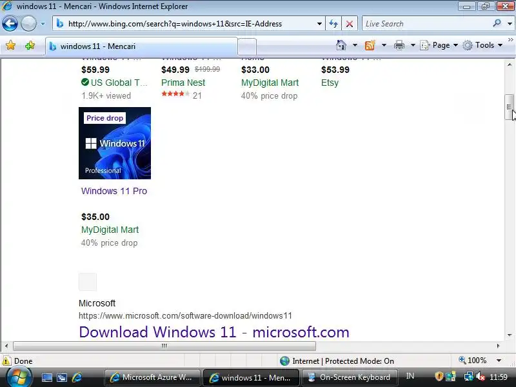Click the vertical scrollbar up arrow
The width and height of the screenshot is (516, 387).
click(510, 64)
